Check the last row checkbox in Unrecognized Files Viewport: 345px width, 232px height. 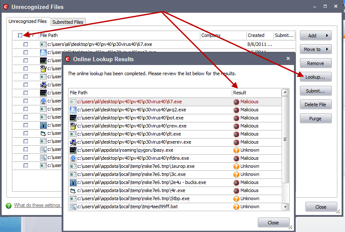(26, 165)
